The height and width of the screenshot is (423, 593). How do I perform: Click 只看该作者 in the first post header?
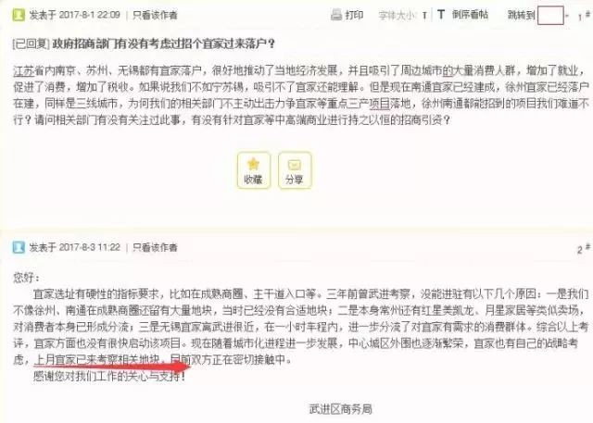pyautogui.click(x=155, y=15)
